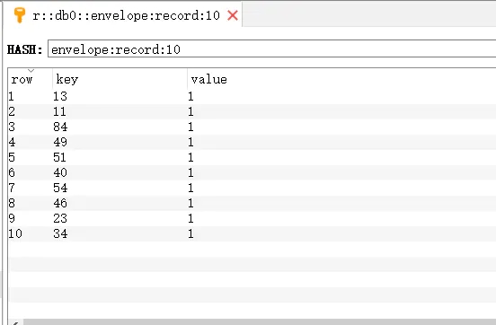Select the cell with key 84
Image resolution: width=496 pixels, height=325 pixels.
[60, 127]
